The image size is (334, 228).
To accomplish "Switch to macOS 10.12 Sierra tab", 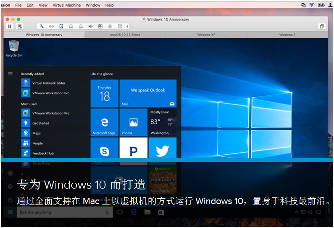I will pos(125,35).
